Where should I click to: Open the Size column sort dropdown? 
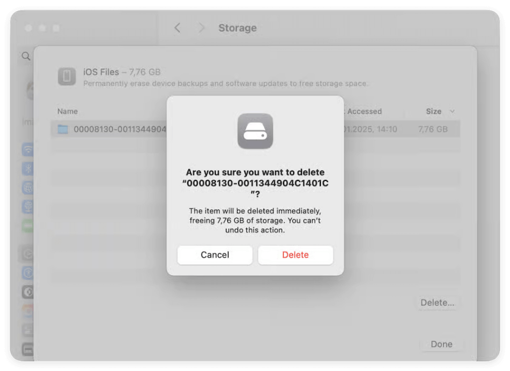[452, 111]
